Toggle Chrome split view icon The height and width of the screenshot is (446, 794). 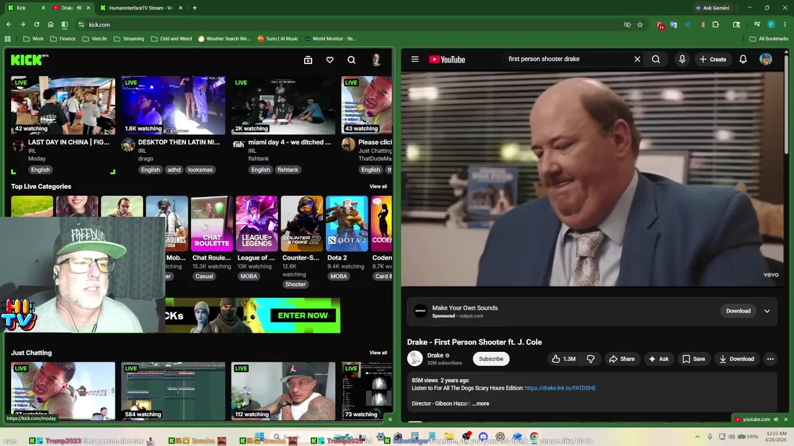65,24
